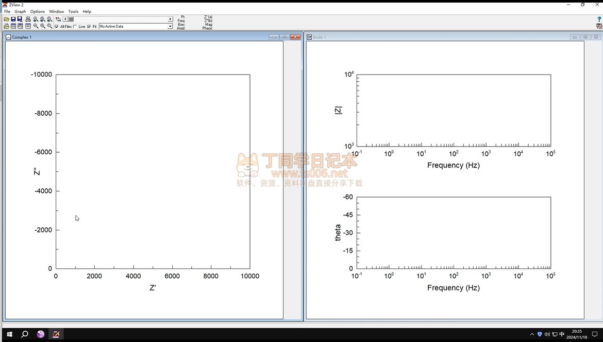Click the Save As diskette icon
This screenshot has height=342, width=603.
coord(20,19)
